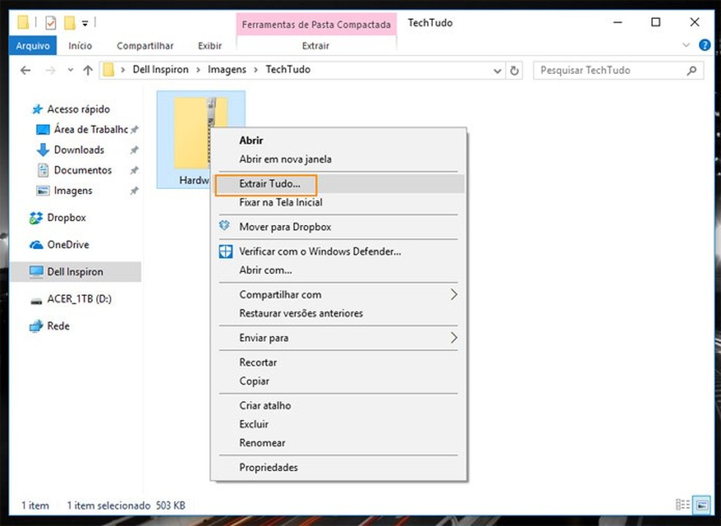Expand the address bar history dropdown
721x526 pixels.
pos(498,70)
